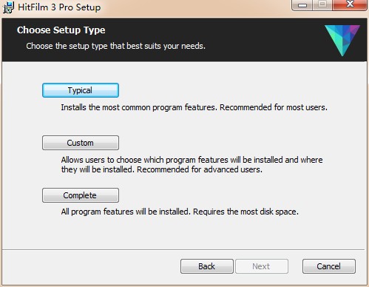This screenshot has height=287, width=369.
Task: Click the Custom description about advanced users
Action: 192,165
